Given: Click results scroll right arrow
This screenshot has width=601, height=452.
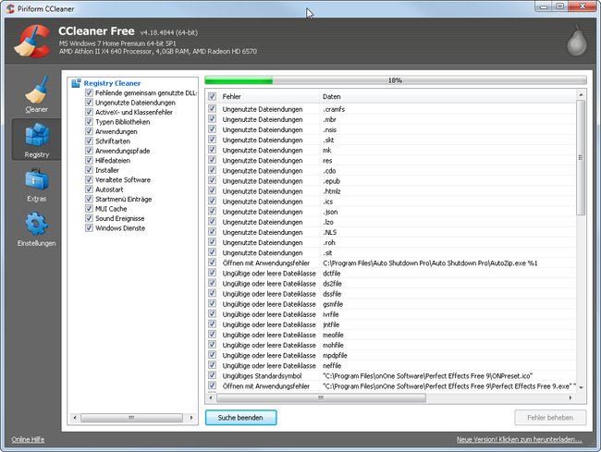Looking at the screenshot, I should pyautogui.click(x=570, y=397).
